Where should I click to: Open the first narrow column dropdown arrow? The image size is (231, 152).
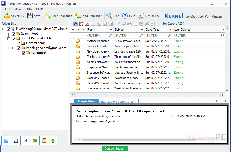[73, 30]
